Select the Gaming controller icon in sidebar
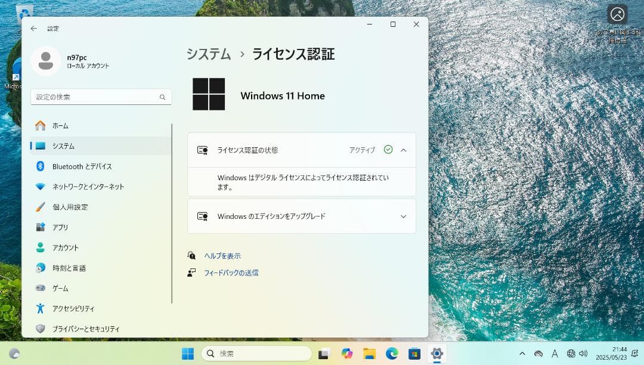Viewport: 644px width, 365px height. [41, 288]
